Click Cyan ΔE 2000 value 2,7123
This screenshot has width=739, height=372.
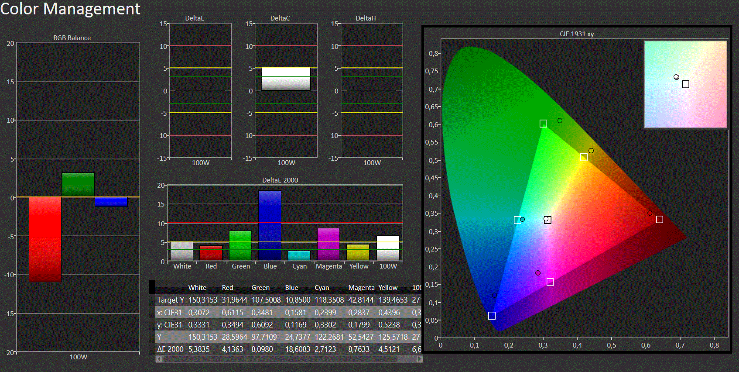click(x=325, y=349)
